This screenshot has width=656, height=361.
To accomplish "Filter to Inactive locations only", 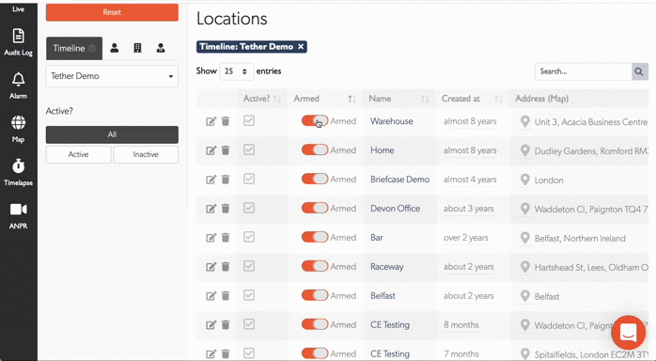I will tap(146, 154).
